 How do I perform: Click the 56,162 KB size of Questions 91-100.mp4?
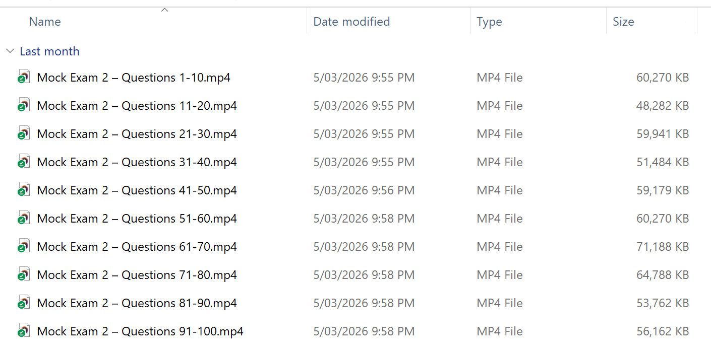662,331
